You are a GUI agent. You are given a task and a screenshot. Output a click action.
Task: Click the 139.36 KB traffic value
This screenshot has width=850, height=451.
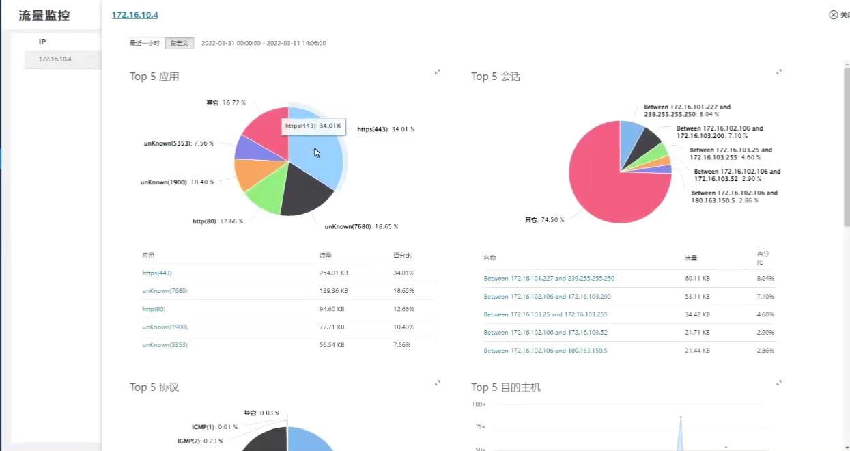334,291
